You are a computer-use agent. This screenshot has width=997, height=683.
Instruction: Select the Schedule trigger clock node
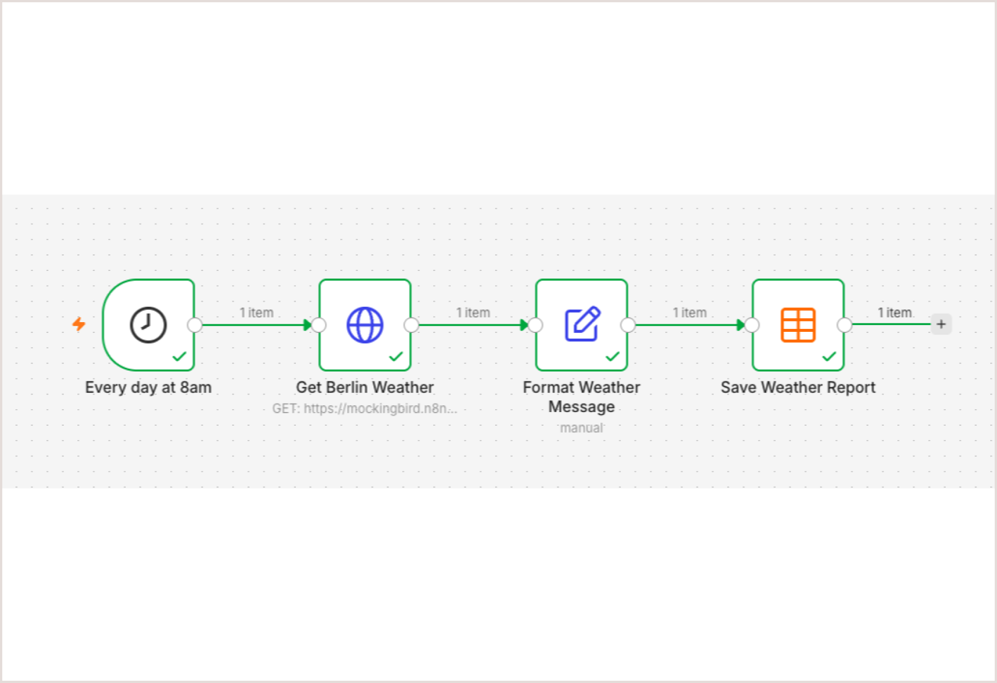pyautogui.click(x=149, y=325)
